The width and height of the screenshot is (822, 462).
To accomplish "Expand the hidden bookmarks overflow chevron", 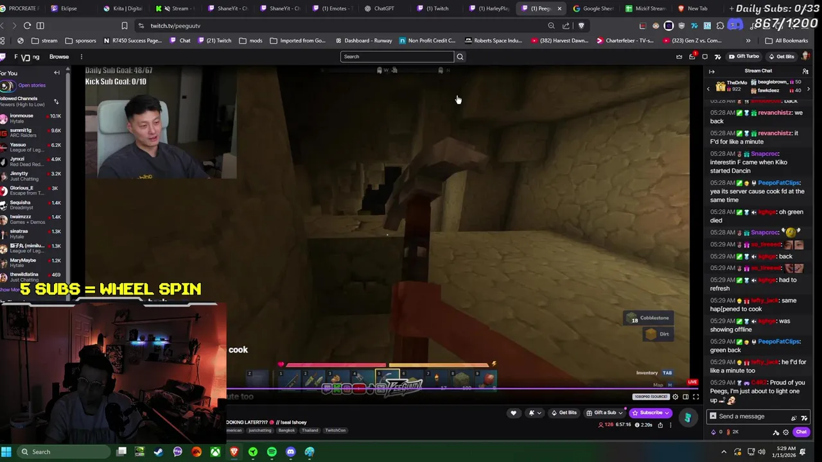I will [748, 40].
